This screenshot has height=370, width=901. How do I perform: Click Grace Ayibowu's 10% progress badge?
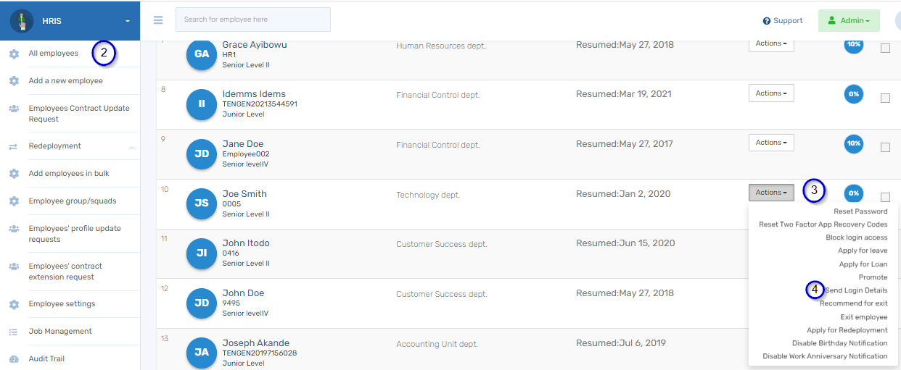click(x=854, y=45)
